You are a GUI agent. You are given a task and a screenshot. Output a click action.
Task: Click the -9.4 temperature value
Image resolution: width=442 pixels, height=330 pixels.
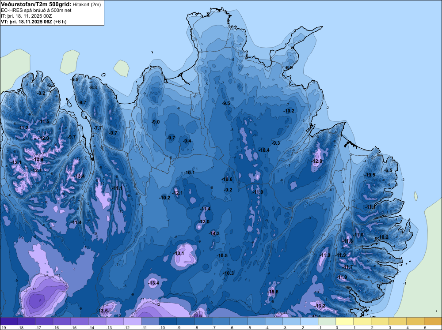point(187,141)
